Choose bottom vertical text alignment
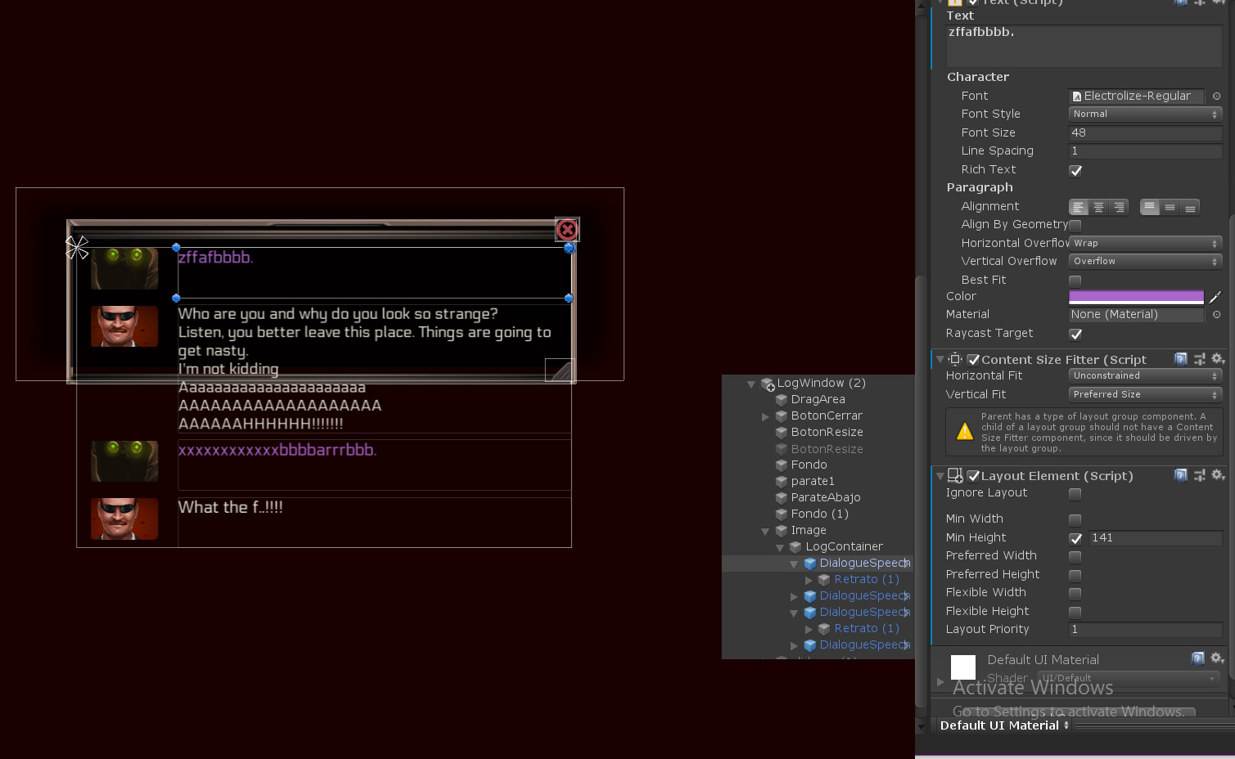Viewport: 1235px width, 759px height. click(1190, 207)
